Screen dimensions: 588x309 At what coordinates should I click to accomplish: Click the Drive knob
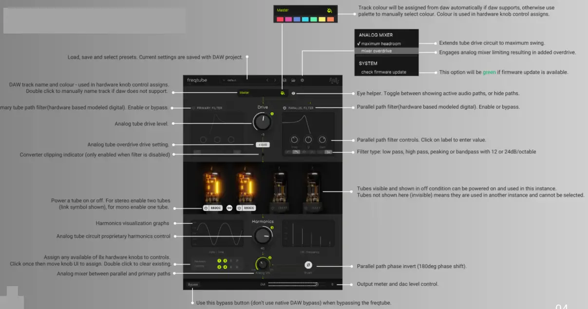click(x=263, y=121)
